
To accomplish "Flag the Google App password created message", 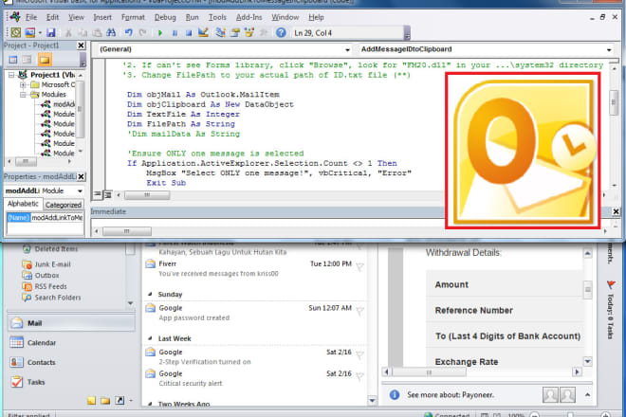I will point(359,311).
